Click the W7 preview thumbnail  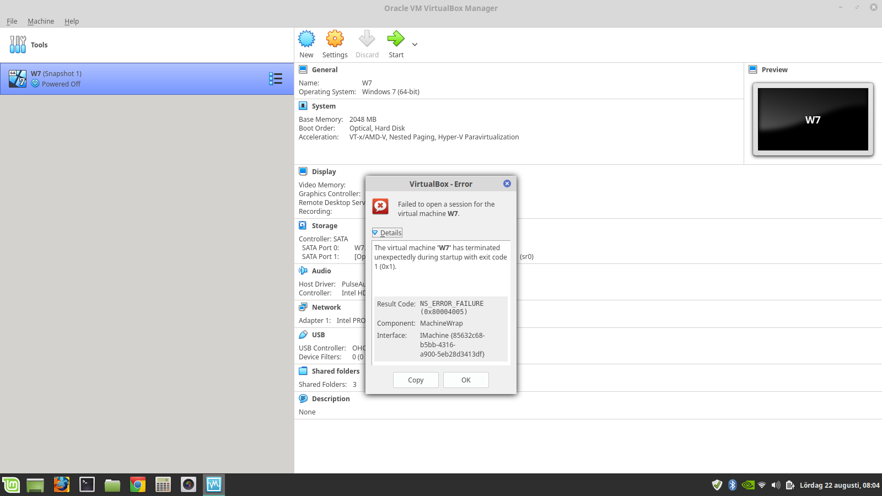(x=813, y=120)
